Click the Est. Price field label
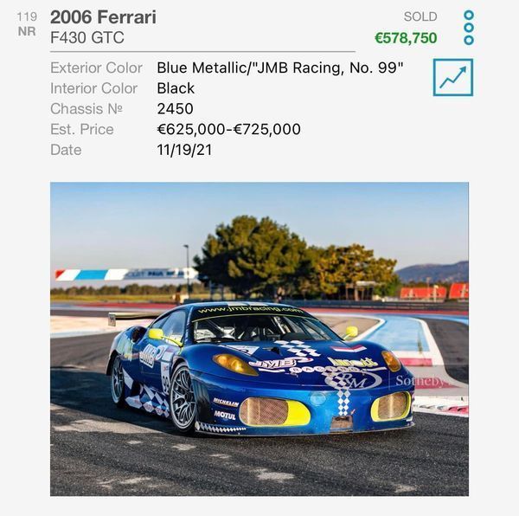This screenshot has height=516, width=519. tap(82, 129)
